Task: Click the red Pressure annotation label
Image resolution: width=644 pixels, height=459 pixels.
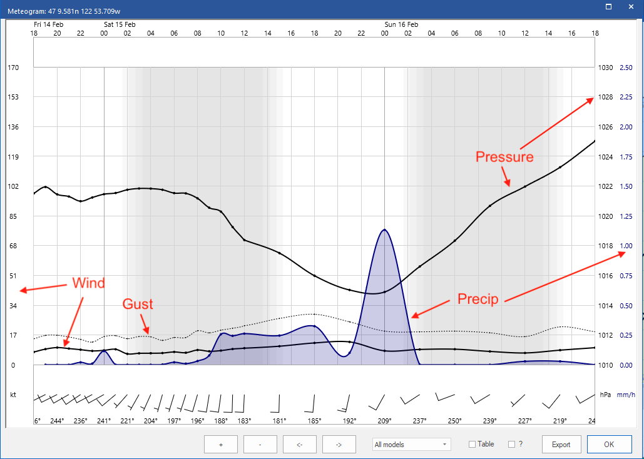Action: point(504,157)
